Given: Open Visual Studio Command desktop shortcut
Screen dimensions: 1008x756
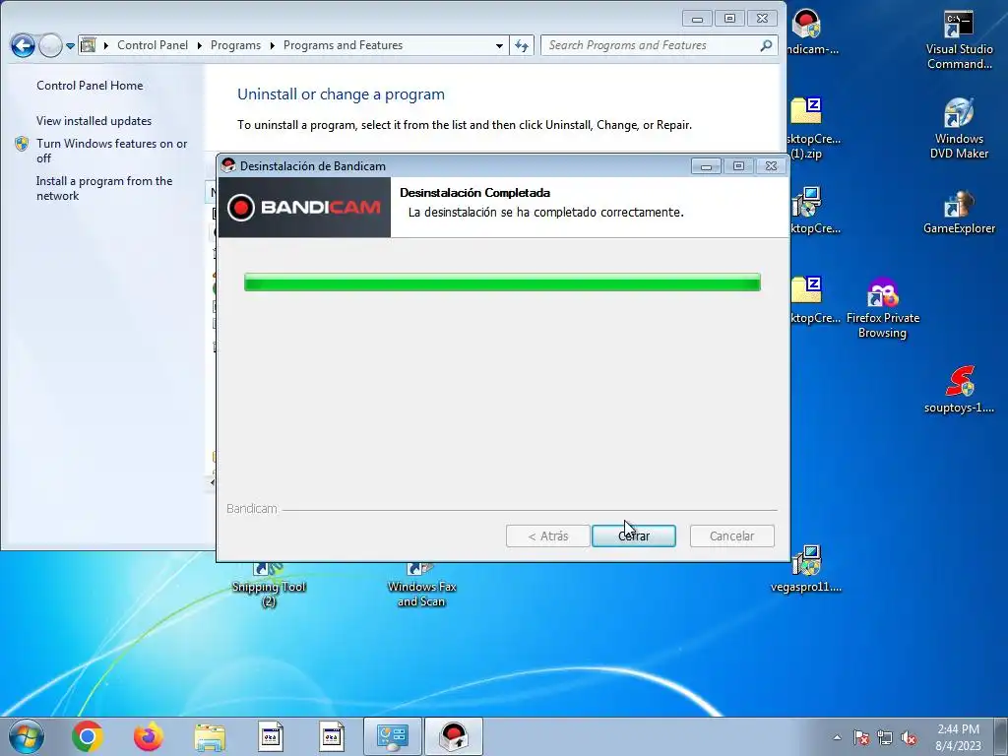Looking at the screenshot, I should coord(959,39).
